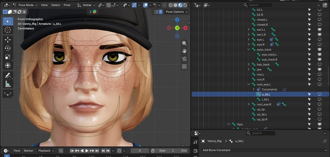This screenshot has height=157, width=330.
Task: Toggle X mirror pose option
Action: pos(161,12)
